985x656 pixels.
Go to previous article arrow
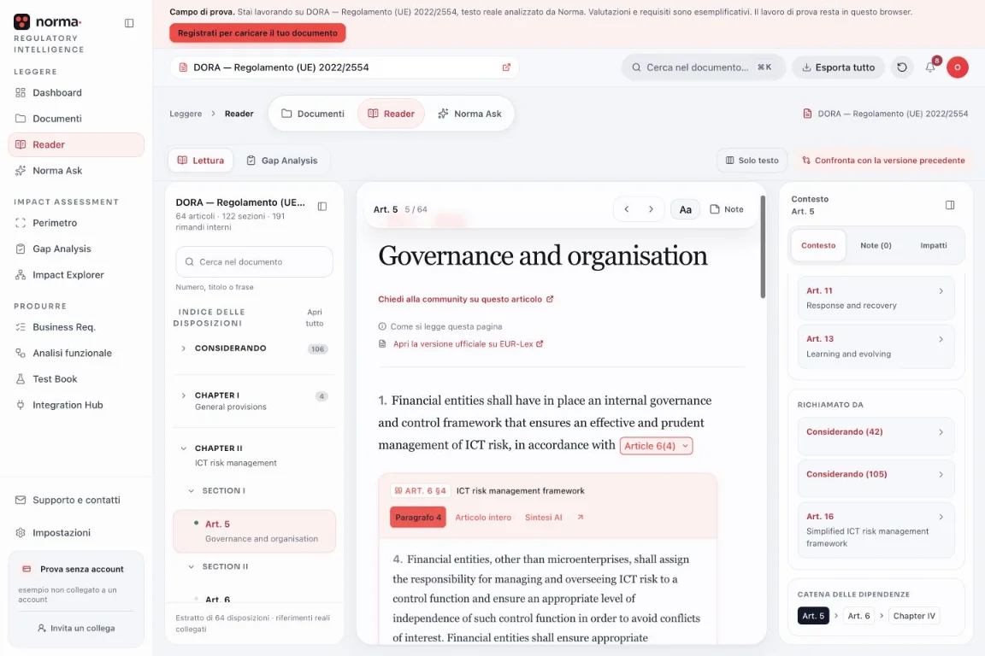[626, 209]
